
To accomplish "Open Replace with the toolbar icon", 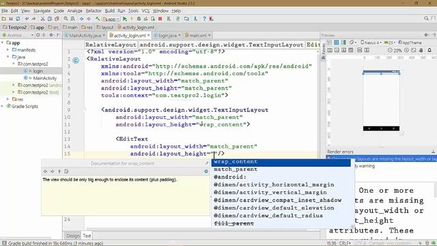I will pos(73,19).
